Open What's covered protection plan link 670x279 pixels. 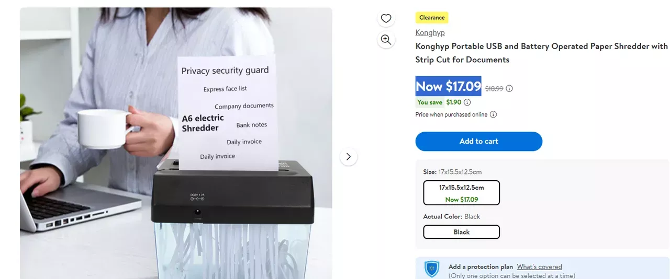pyautogui.click(x=539, y=267)
